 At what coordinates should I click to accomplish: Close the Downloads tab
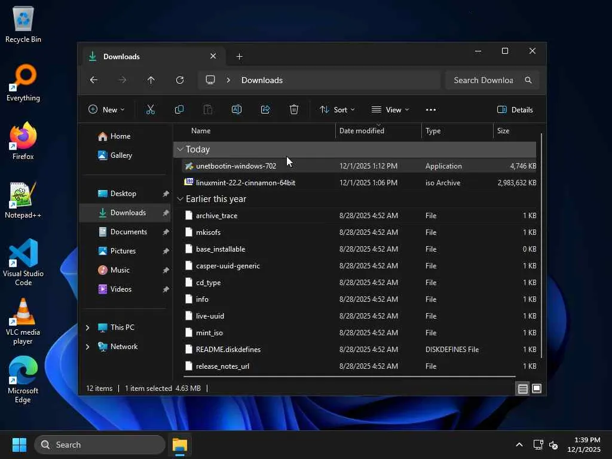tap(213, 56)
